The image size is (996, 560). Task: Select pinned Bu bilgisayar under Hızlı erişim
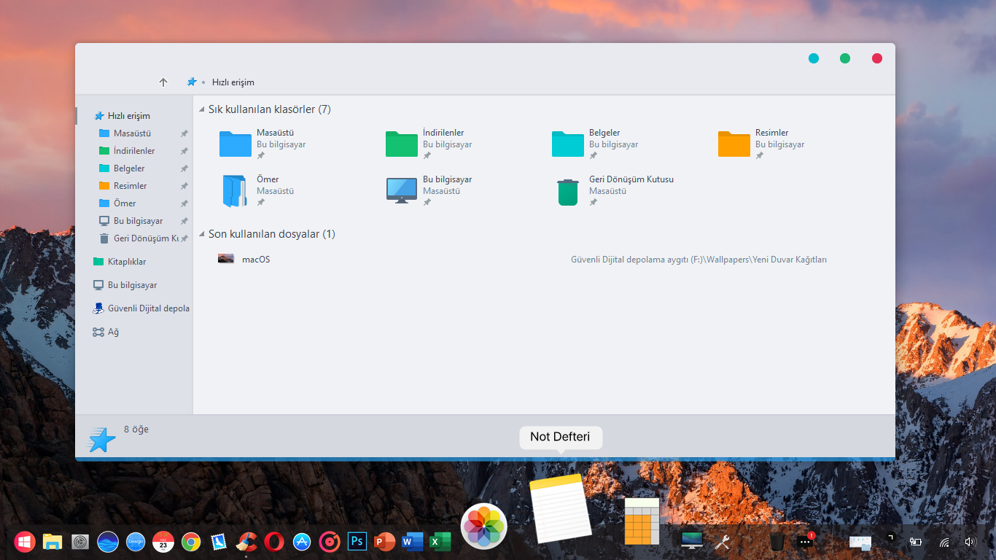[138, 221]
